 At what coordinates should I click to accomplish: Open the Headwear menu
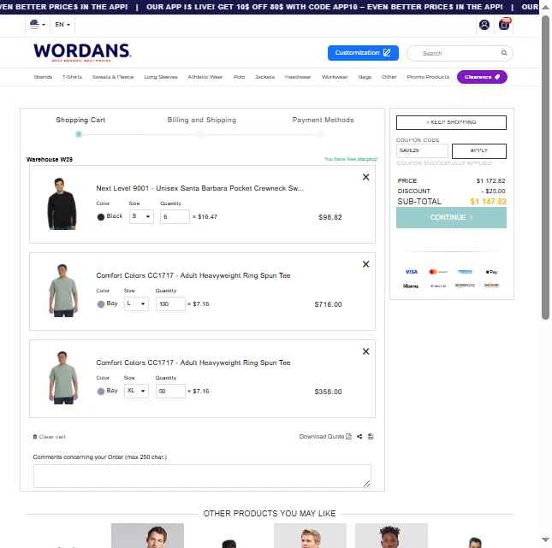(298, 77)
